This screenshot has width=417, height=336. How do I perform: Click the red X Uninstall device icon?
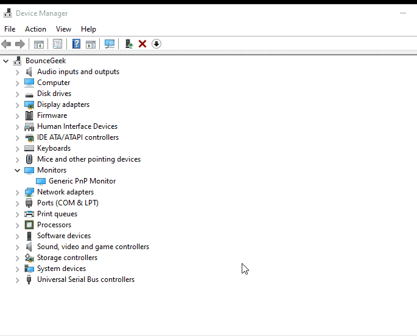pos(142,44)
